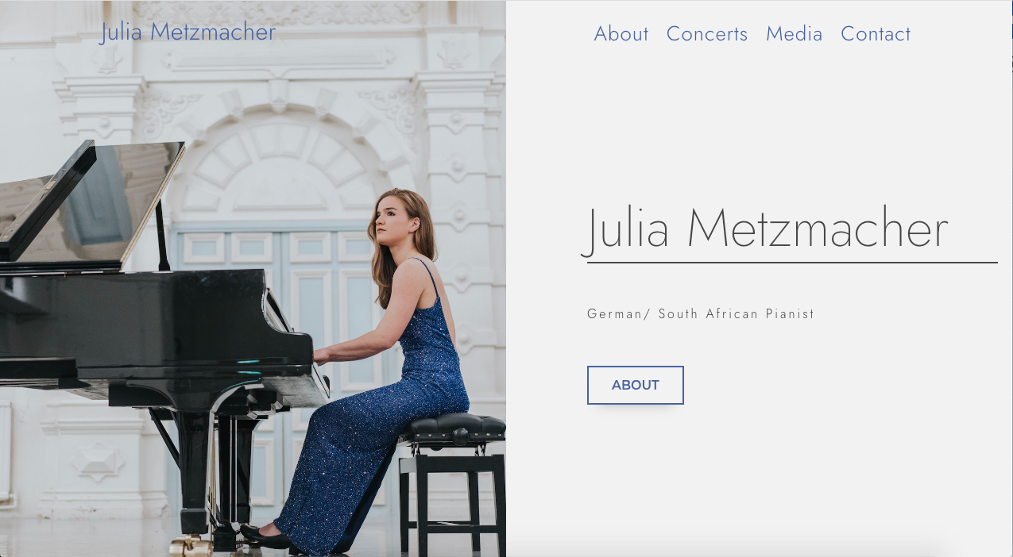Click the black piano bench cushion
This screenshot has height=557, width=1013.
pos(453,428)
